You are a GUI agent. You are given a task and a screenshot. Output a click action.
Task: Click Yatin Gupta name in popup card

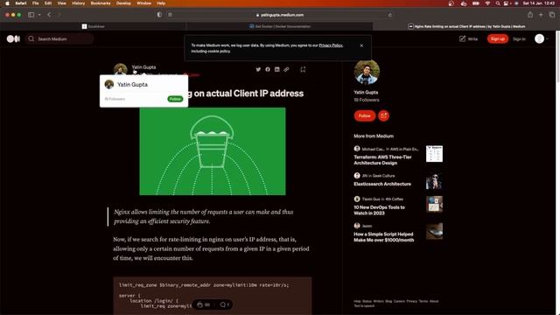tap(132, 85)
